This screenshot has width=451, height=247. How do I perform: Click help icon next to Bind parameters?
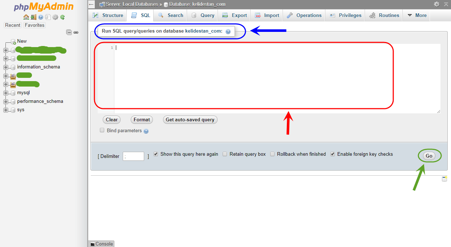[146, 131]
